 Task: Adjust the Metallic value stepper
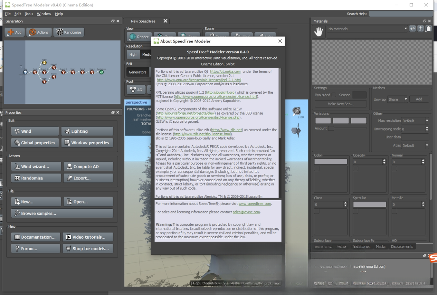[x=423, y=204]
